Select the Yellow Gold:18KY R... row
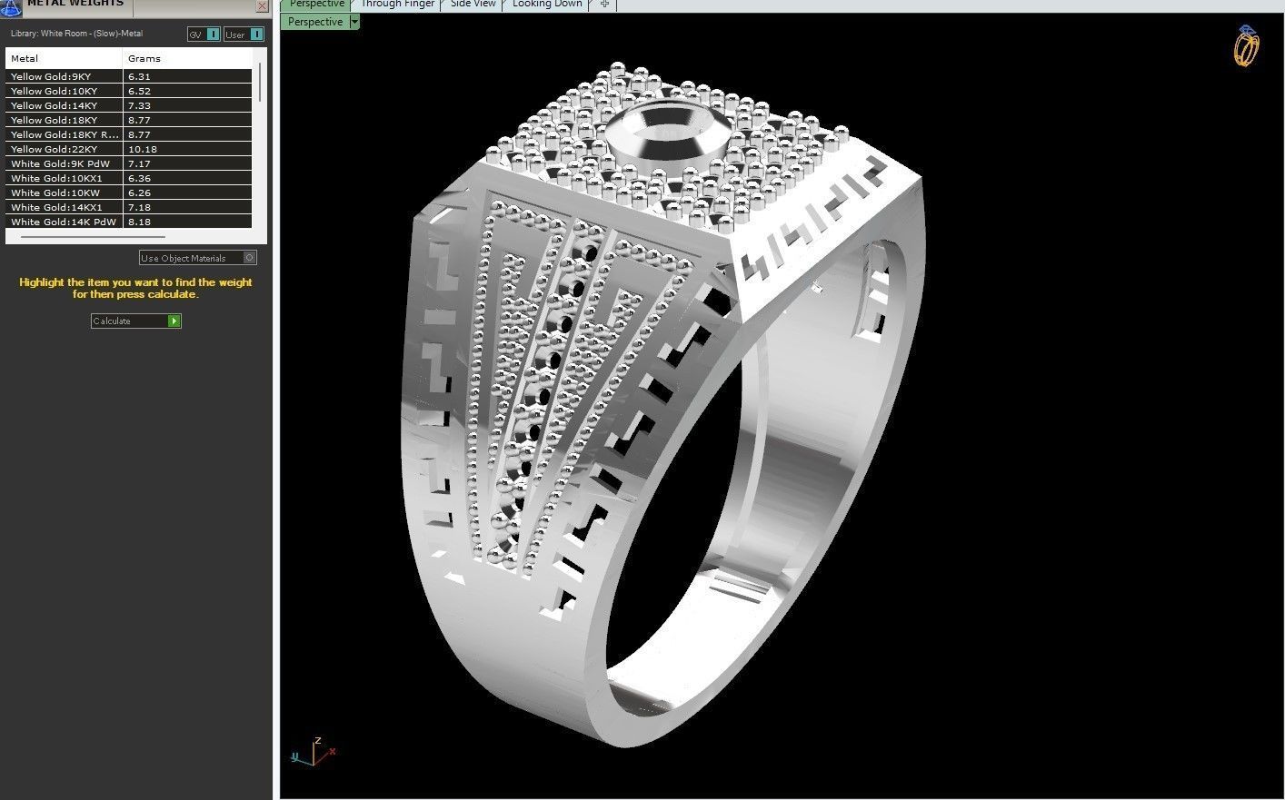Image resolution: width=1285 pixels, height=800 pixels. coord(129,134)
